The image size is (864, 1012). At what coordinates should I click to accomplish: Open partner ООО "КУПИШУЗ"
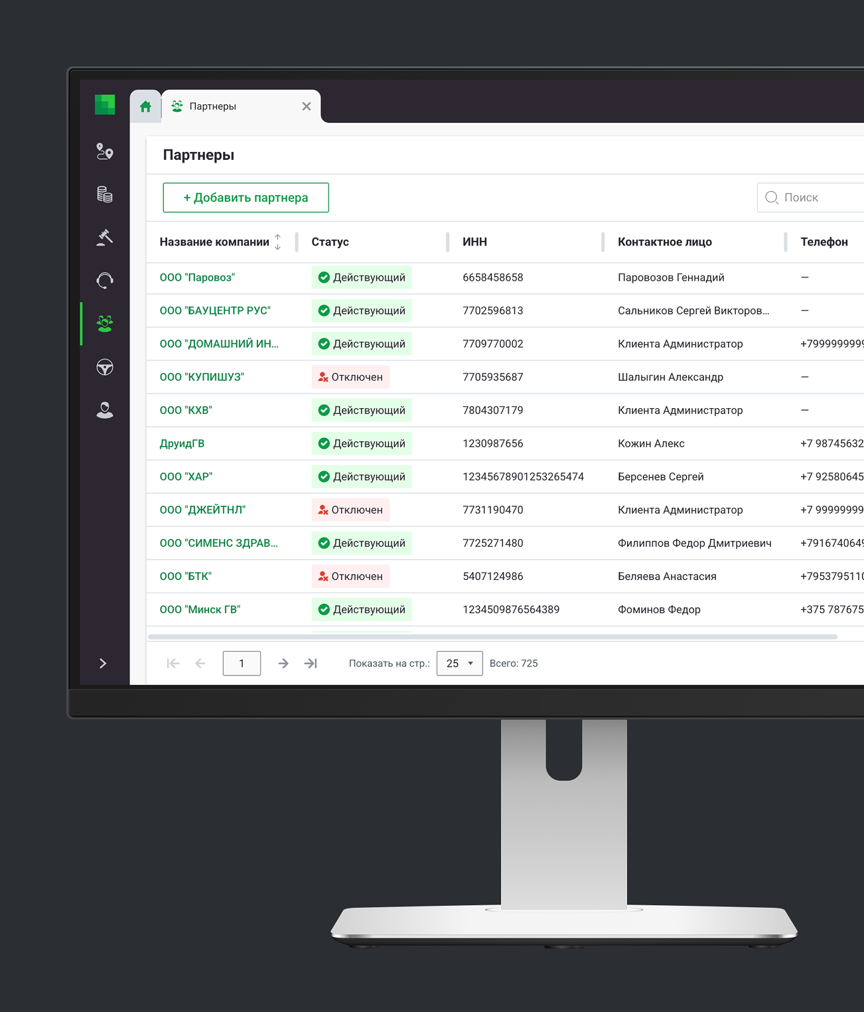(x=202, y=377)
